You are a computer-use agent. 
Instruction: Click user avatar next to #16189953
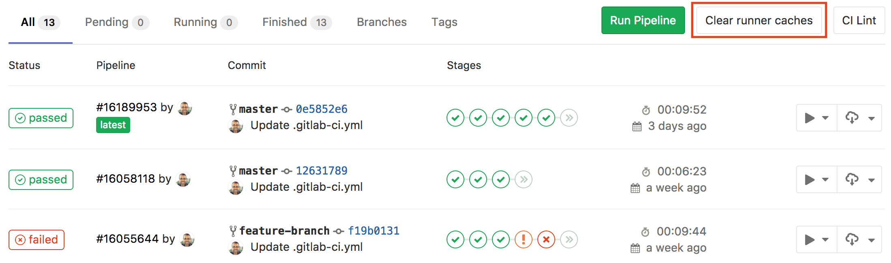[185, 108]
